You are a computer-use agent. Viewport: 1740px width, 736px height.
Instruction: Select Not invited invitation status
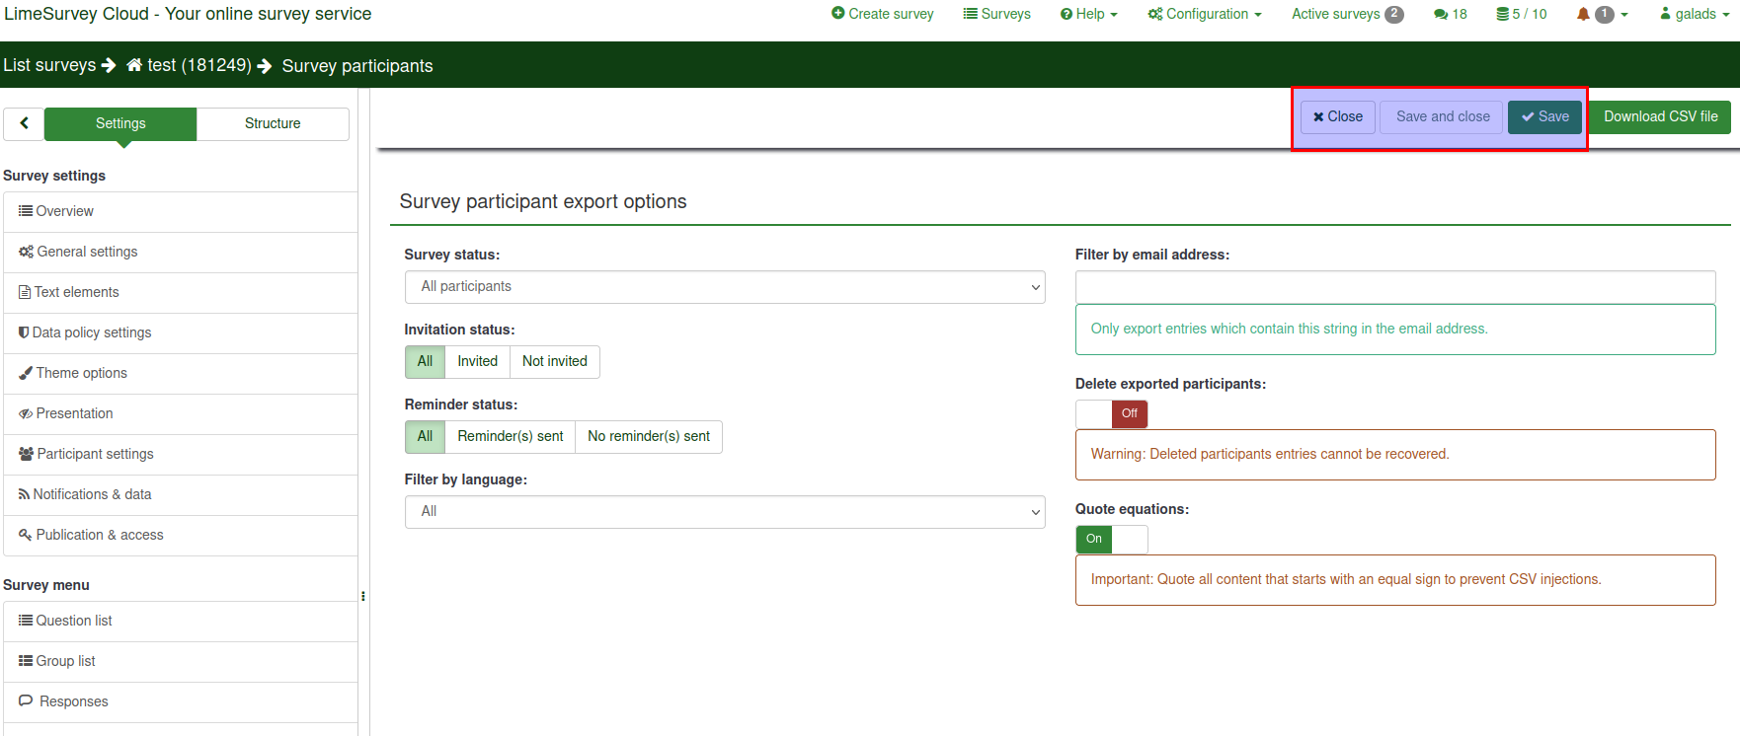554,361
